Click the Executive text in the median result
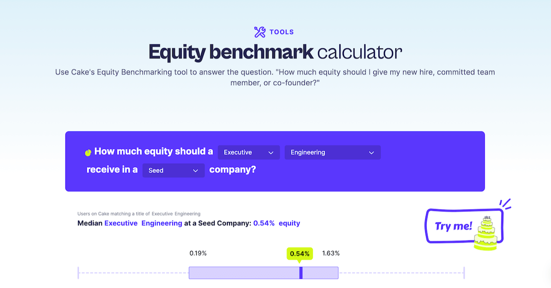Viewport: 551px width, 288px height. coord(121,223)
